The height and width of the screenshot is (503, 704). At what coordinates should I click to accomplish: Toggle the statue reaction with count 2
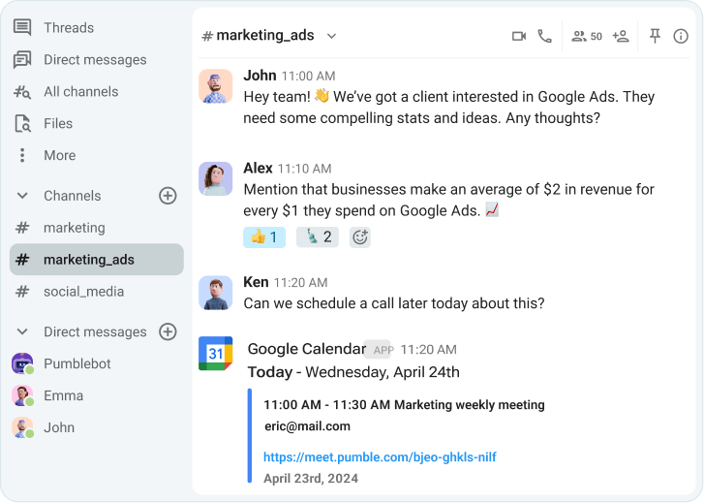point(318,236)
